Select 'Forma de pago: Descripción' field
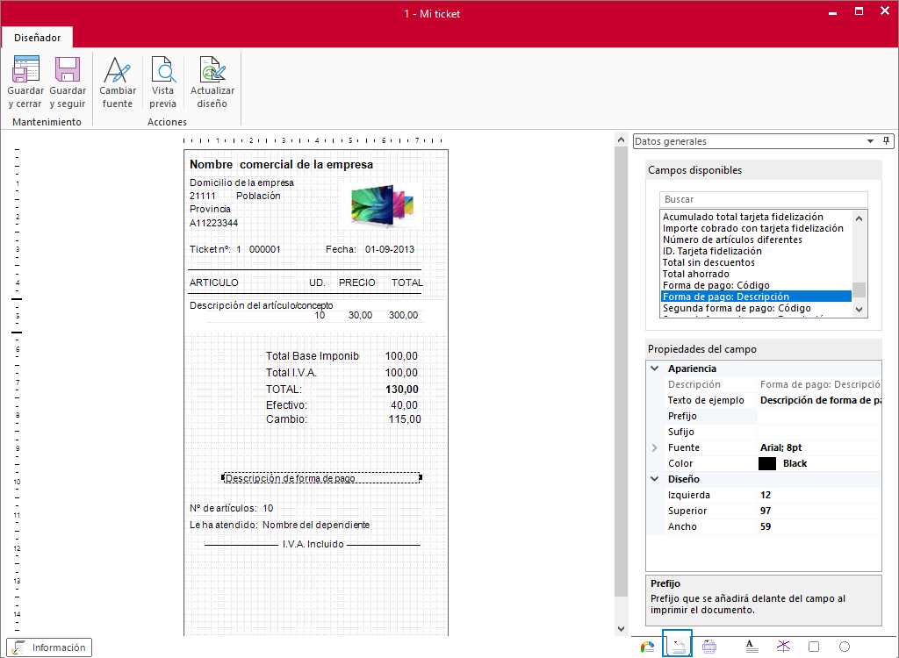899x658 pixels. (756, 297)
